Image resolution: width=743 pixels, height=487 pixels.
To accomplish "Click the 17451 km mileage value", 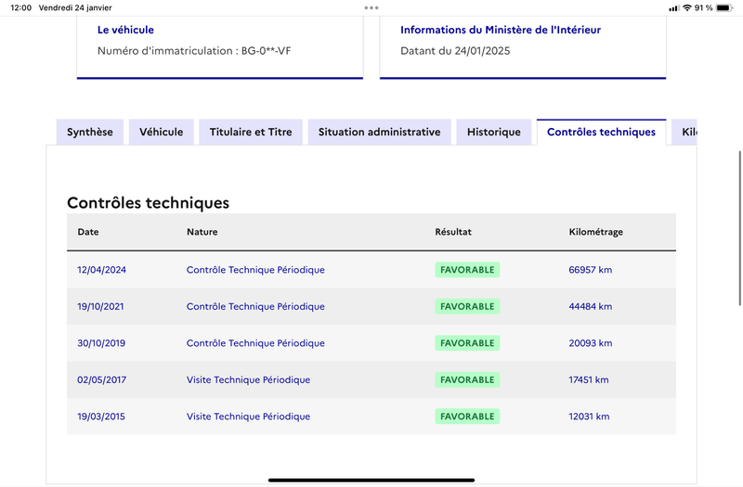I will pos(589,379).
